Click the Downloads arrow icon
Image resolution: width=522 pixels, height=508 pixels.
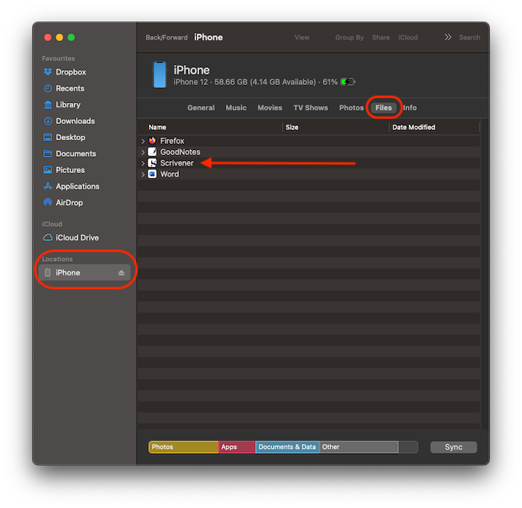coord(48,121)
